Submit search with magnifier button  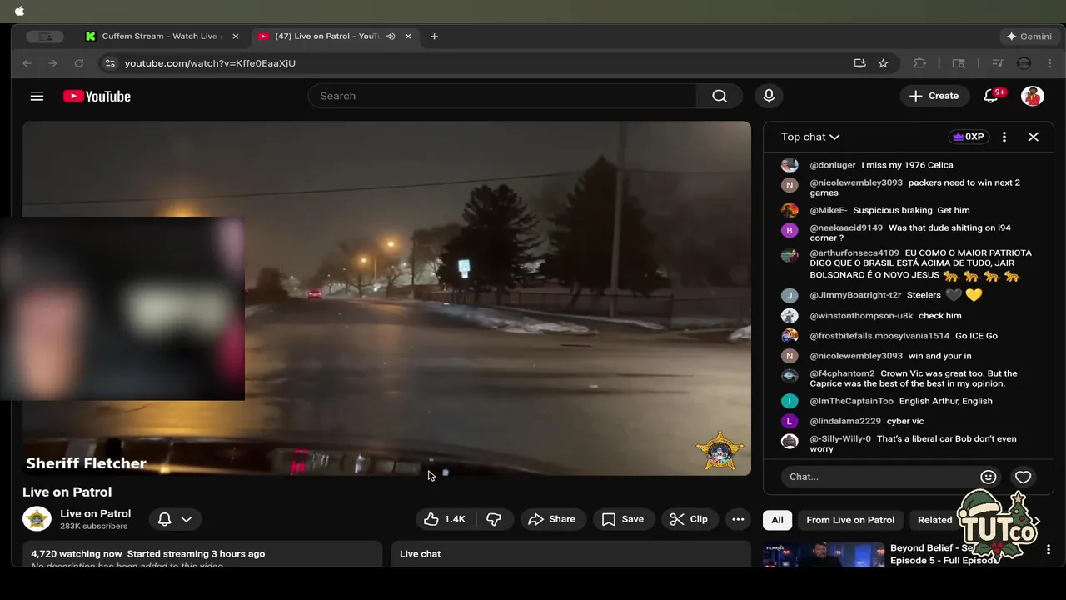click(720, 96)
